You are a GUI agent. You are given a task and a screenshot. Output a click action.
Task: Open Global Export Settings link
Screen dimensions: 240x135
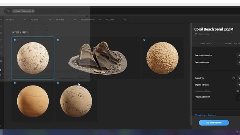click(205, 115)
